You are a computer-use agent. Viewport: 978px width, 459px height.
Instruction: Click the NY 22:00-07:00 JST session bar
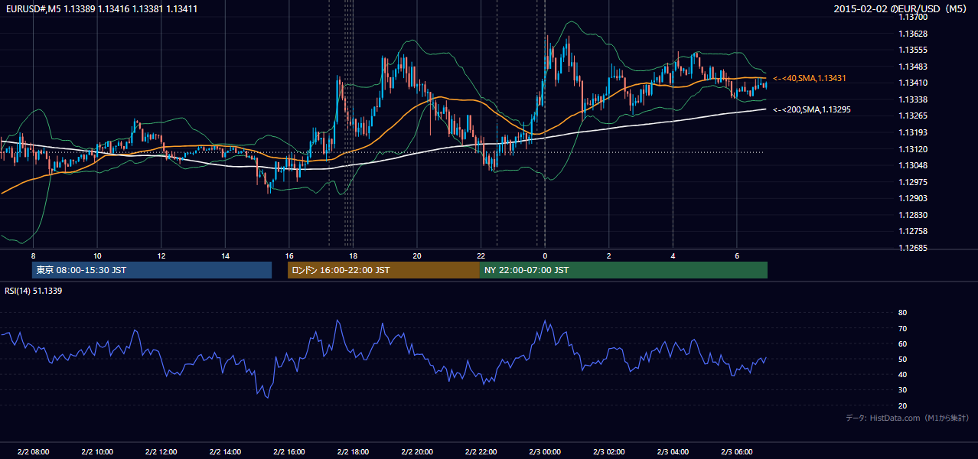624,270
